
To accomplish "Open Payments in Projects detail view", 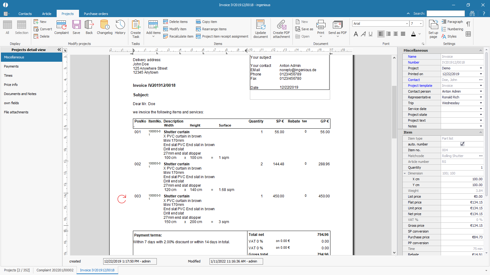I will (11, 66).
